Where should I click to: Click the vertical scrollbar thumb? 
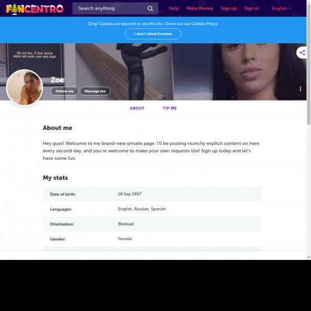click(x=309, y=64)
